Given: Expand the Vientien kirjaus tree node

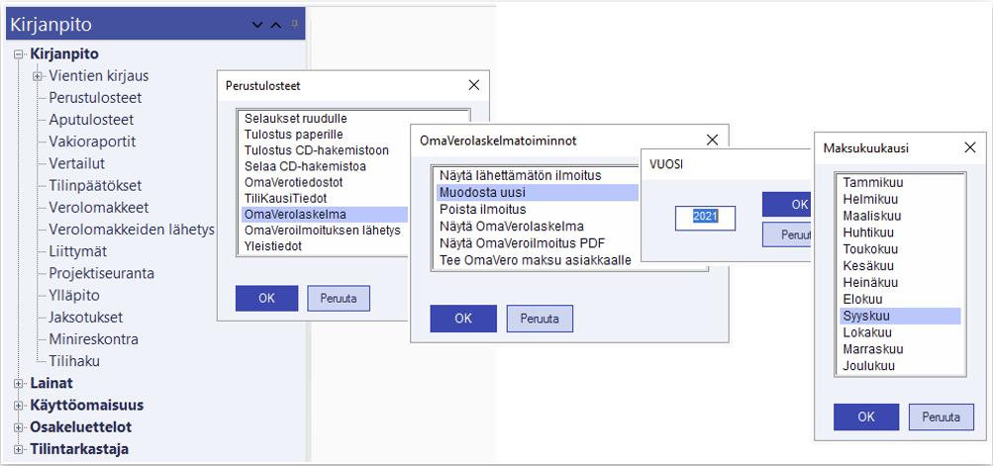Looking at the screenshot, I should pyautogui.click(x=38, y=76).
